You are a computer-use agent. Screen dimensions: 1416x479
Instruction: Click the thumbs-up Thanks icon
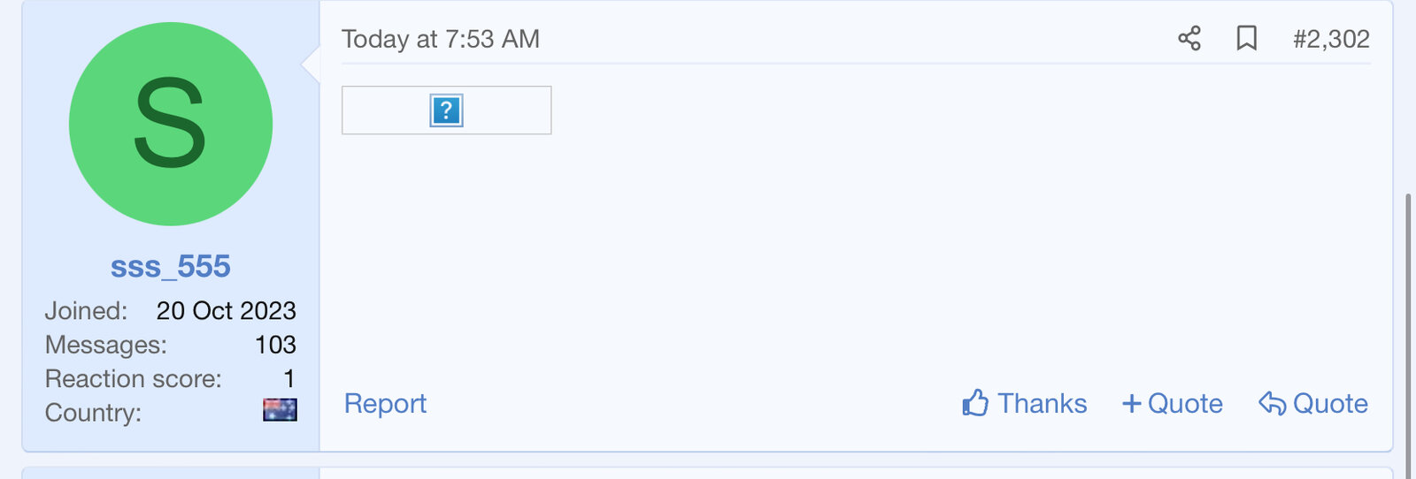(975, 403)
